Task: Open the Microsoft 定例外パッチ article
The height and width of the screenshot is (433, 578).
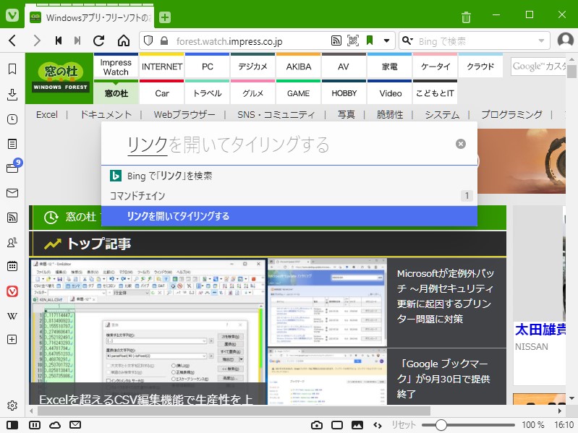Action: click(x=446, y=296)
